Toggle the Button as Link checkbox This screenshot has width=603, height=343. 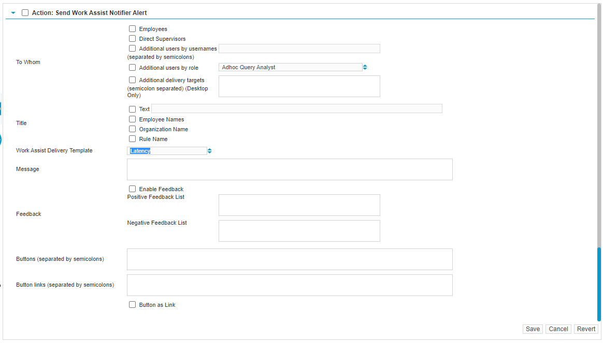pos(133,305)
